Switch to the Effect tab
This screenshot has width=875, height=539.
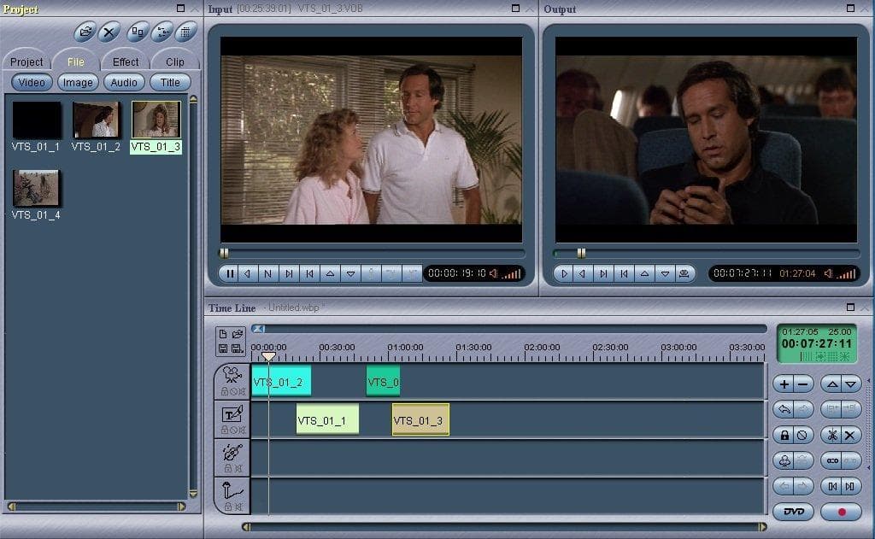coord(125,62)
